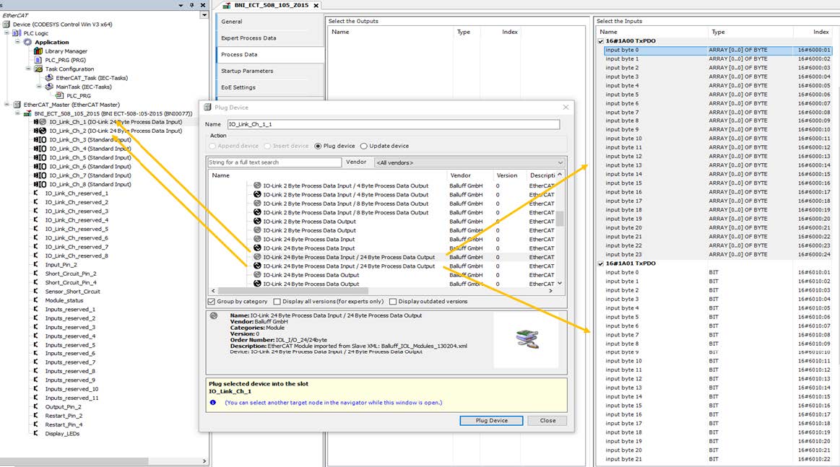Click the BNI_ECT_508_105_Z015 device icon

(x=28, y=113)
